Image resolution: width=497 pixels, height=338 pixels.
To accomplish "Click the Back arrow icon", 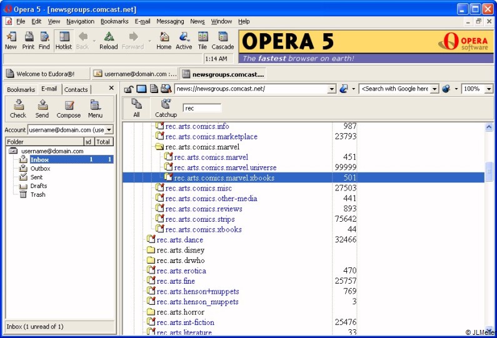I will 83,41.
